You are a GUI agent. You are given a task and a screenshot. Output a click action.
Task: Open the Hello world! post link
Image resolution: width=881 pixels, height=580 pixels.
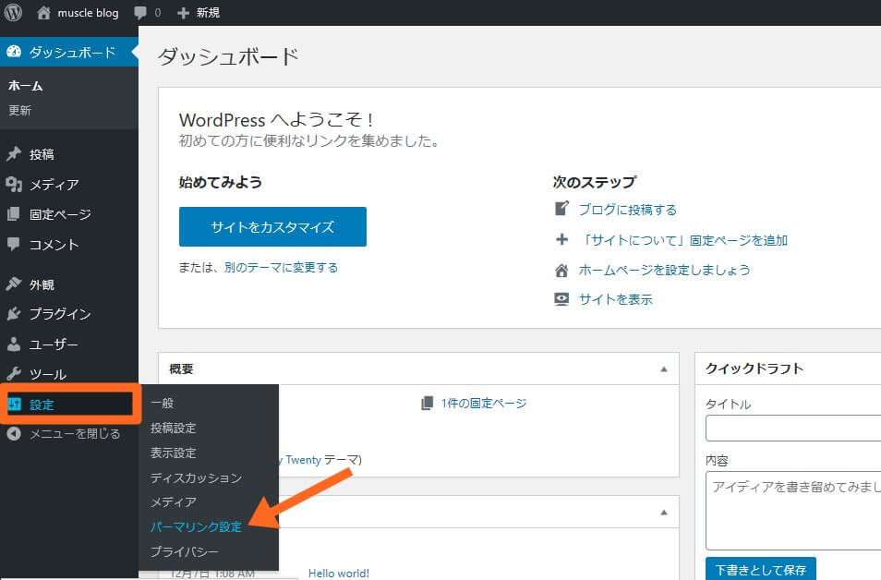(x=339, y=573)
